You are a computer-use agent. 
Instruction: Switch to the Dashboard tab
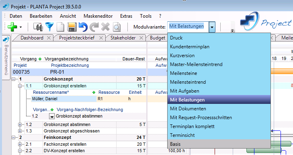(x=32, y=38)
